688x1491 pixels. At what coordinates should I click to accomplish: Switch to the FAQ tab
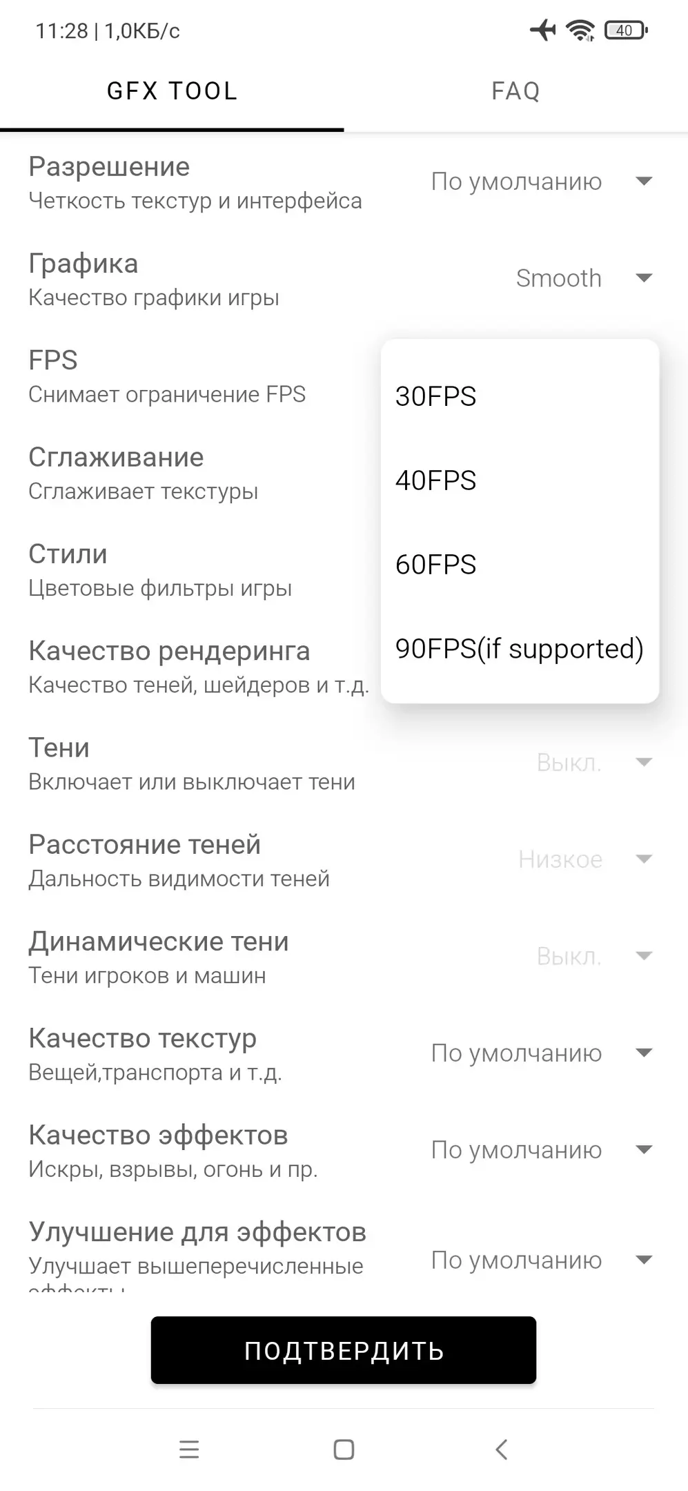click(x=515, y=91)
